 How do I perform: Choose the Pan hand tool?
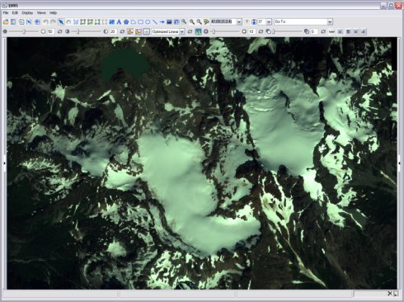coord(68,21)
